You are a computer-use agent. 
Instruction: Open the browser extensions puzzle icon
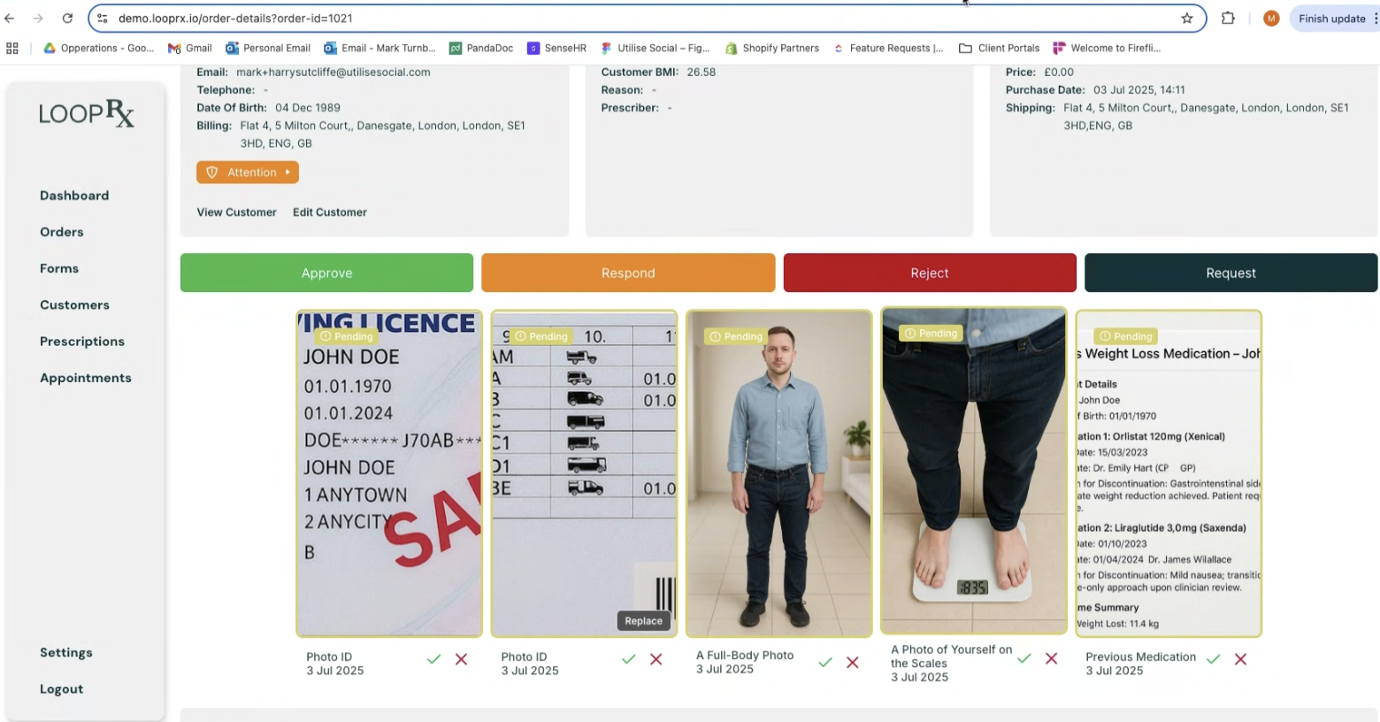click(x=1228, y=19)
